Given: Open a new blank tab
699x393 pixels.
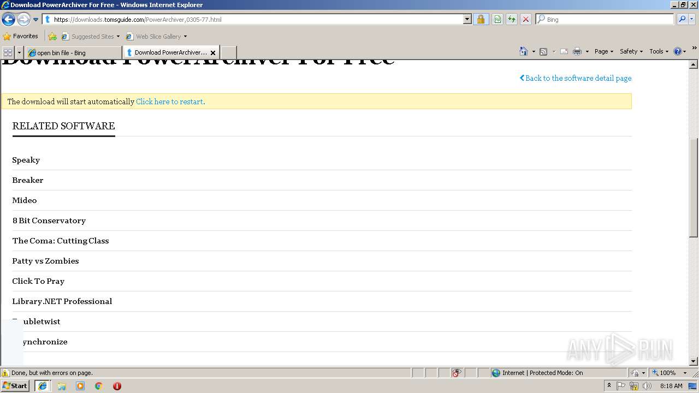Looking at the screenshot, I should pos(228,52).
